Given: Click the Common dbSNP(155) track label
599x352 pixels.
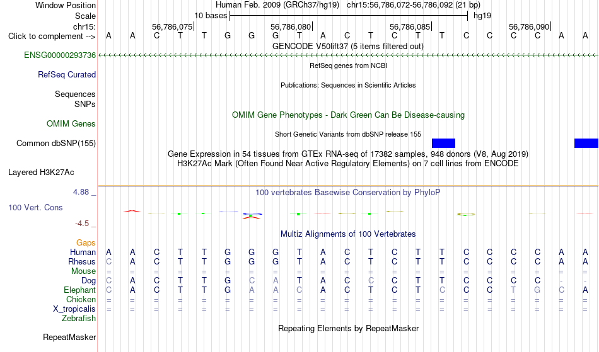Looking at the screenshot, I should [55, 144].
